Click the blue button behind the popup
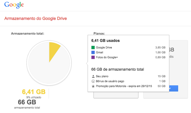191x113 pixels. click(174, 88)
